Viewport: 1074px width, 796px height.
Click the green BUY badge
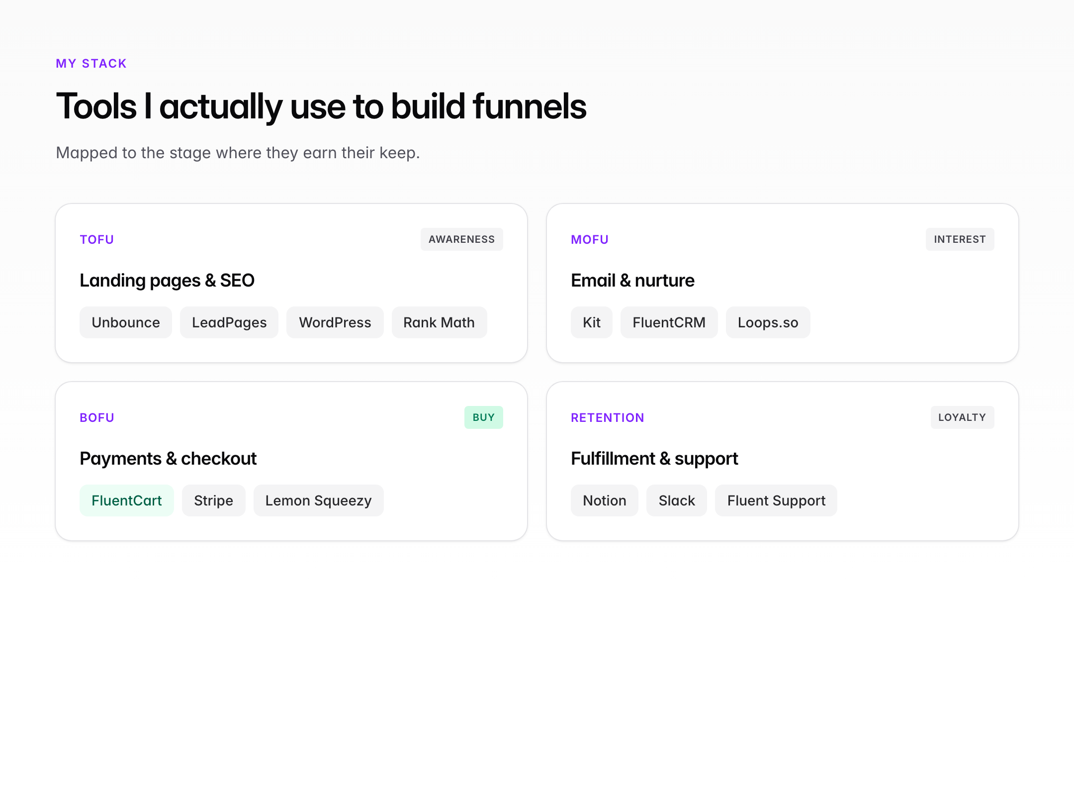pyautogui.click(x=484, y=417)
